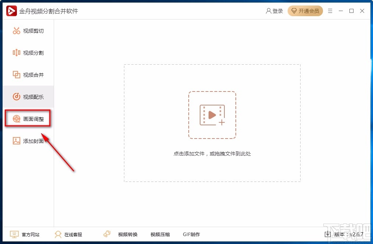Image resolution: width=373 pixels, height=244 pixels.
Task: Open the 添加封面 tool
Action: click(x=28, y=140)
